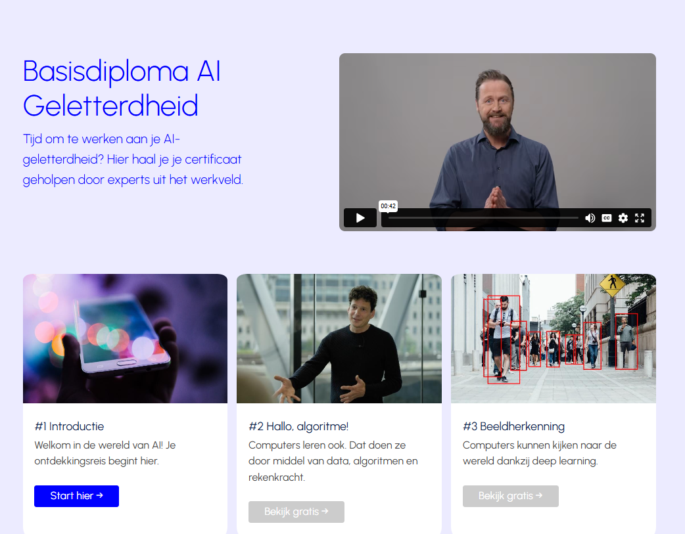This screenshot has height=534, width=685.
Task: Click the arrow in Start hier button
Action: (100, 496)
